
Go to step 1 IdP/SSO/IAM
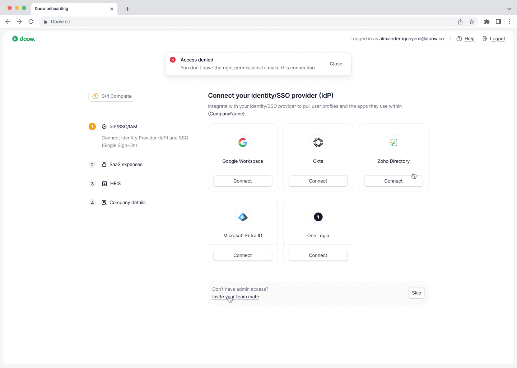coord(123,126)
